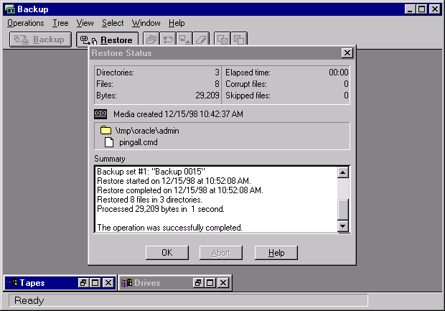Click the Erase Tape toolbar icon

pyautogui.click(x=201, y=39)
